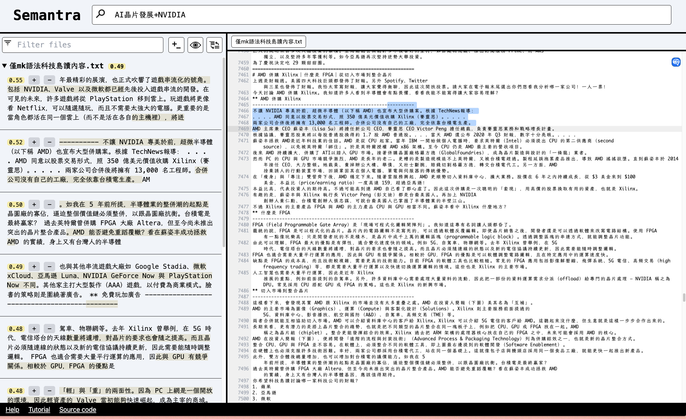Click the sort results swap icon
The width and height of the screenshot is (686, 419).
coord(214,45)
